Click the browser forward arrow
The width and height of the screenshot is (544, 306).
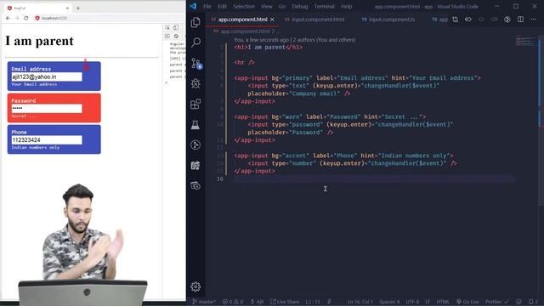[17, 18]
